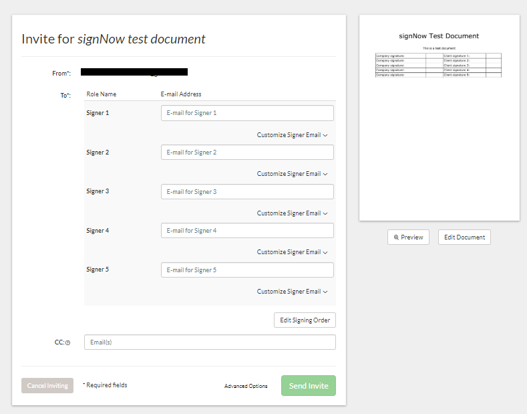The image size is (527, 414).
Task: Click the E-mail for Signer 3 field
Action: pos(247,191)
